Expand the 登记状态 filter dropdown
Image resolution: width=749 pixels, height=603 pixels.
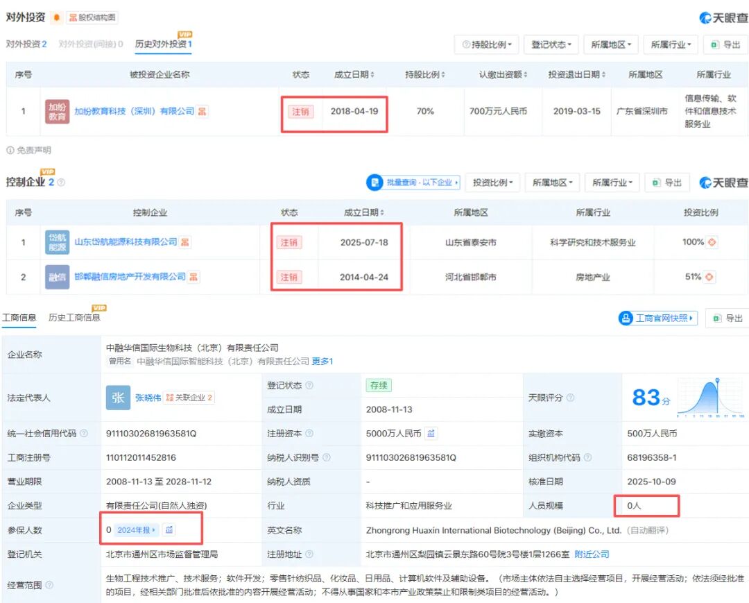point(551,44)
